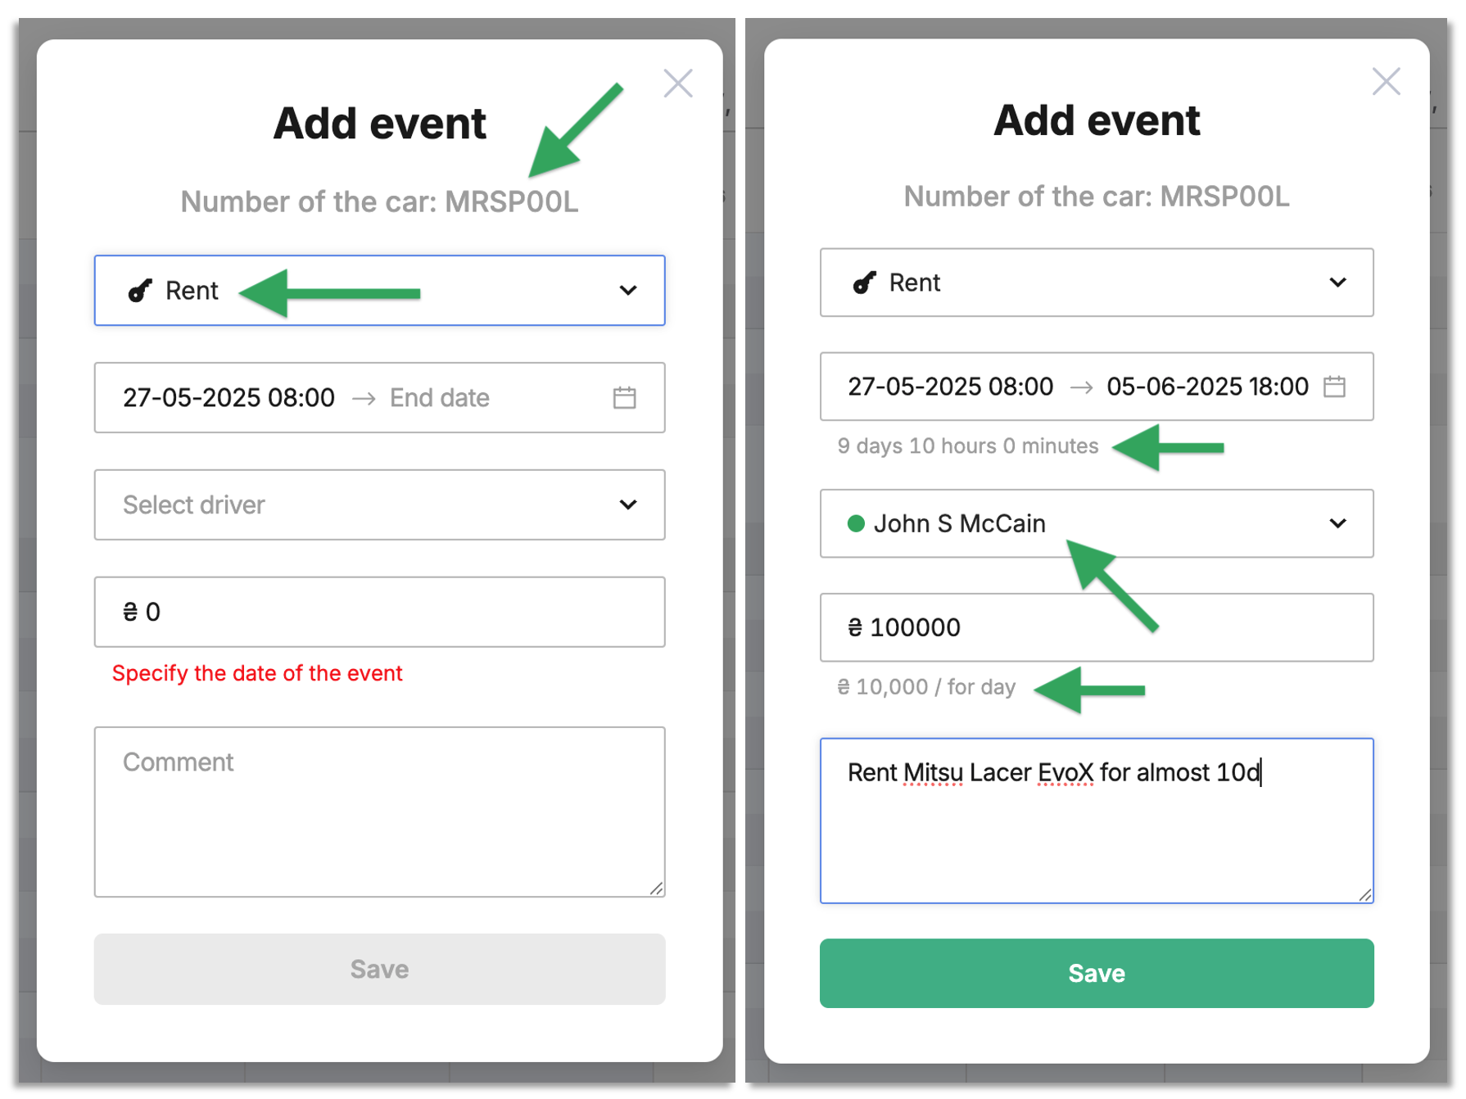
Task: Open the Select driver dropdown
Action: click(379, 504)
